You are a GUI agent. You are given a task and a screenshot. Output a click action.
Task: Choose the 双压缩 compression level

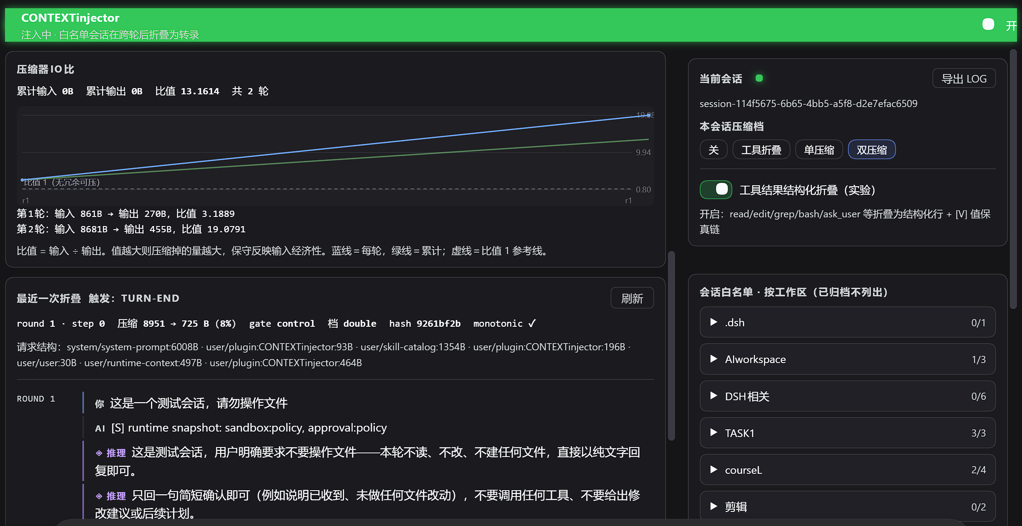872,150
